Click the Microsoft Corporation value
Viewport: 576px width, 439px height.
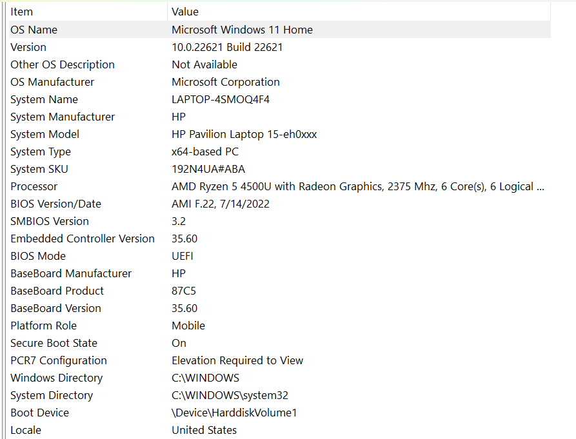226,82
